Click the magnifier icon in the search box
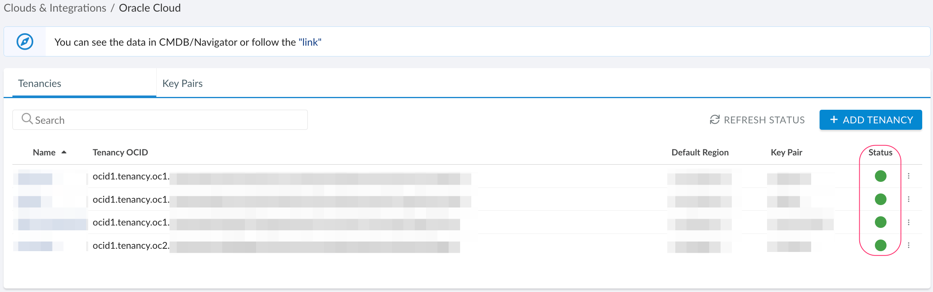 (27, 119)
